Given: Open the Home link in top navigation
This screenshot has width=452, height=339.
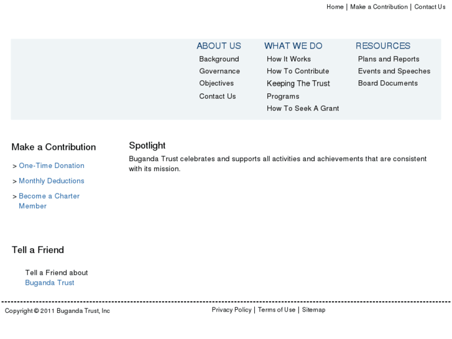Looking at the screenshot, I should click(334, 7).
